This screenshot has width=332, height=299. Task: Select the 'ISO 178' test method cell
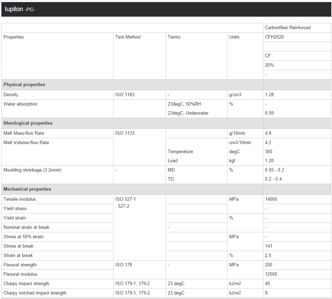click(x=140, y=269)
